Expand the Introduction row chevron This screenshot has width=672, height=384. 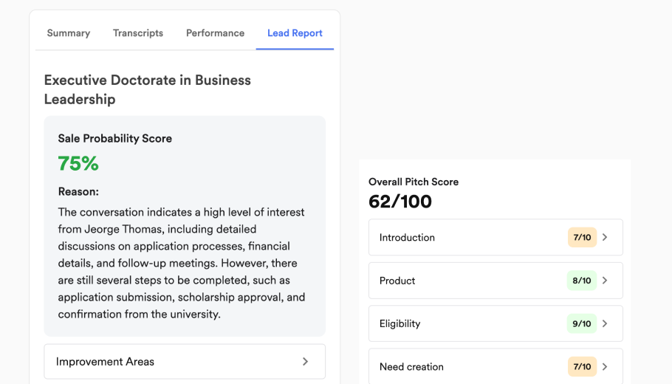point(605,238)
